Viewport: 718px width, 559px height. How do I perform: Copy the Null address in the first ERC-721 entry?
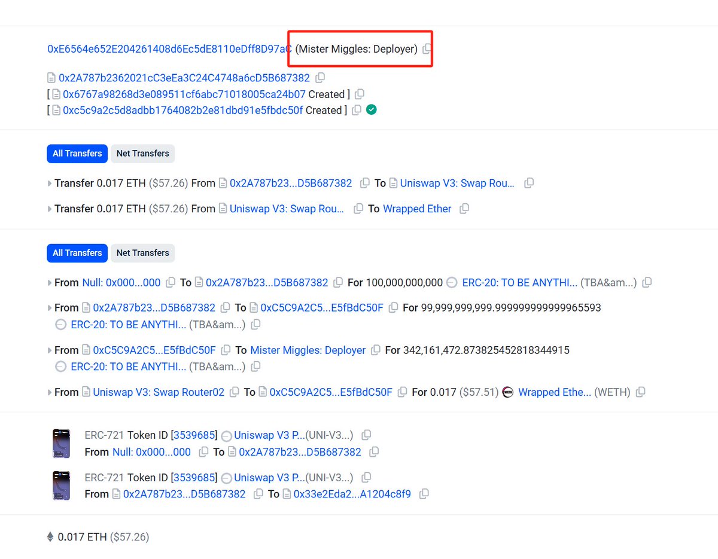click(x=203, y=452)
